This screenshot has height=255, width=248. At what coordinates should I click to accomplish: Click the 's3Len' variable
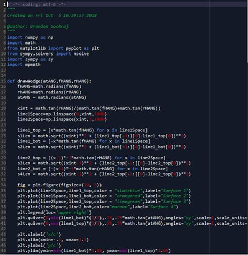(24, 163)
